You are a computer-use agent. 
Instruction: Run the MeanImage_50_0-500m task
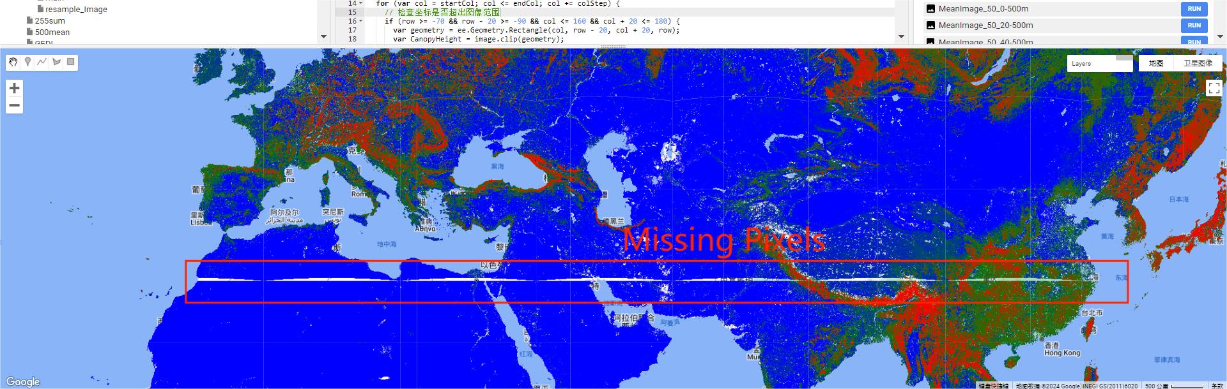click(1194, 9)
